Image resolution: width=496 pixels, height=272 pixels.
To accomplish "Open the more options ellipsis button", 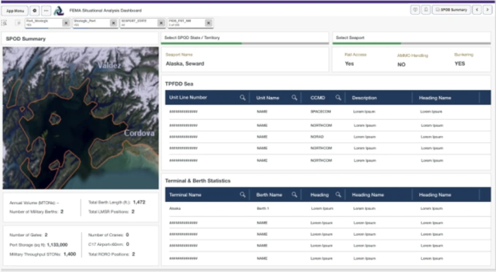I will pos(46,11).
